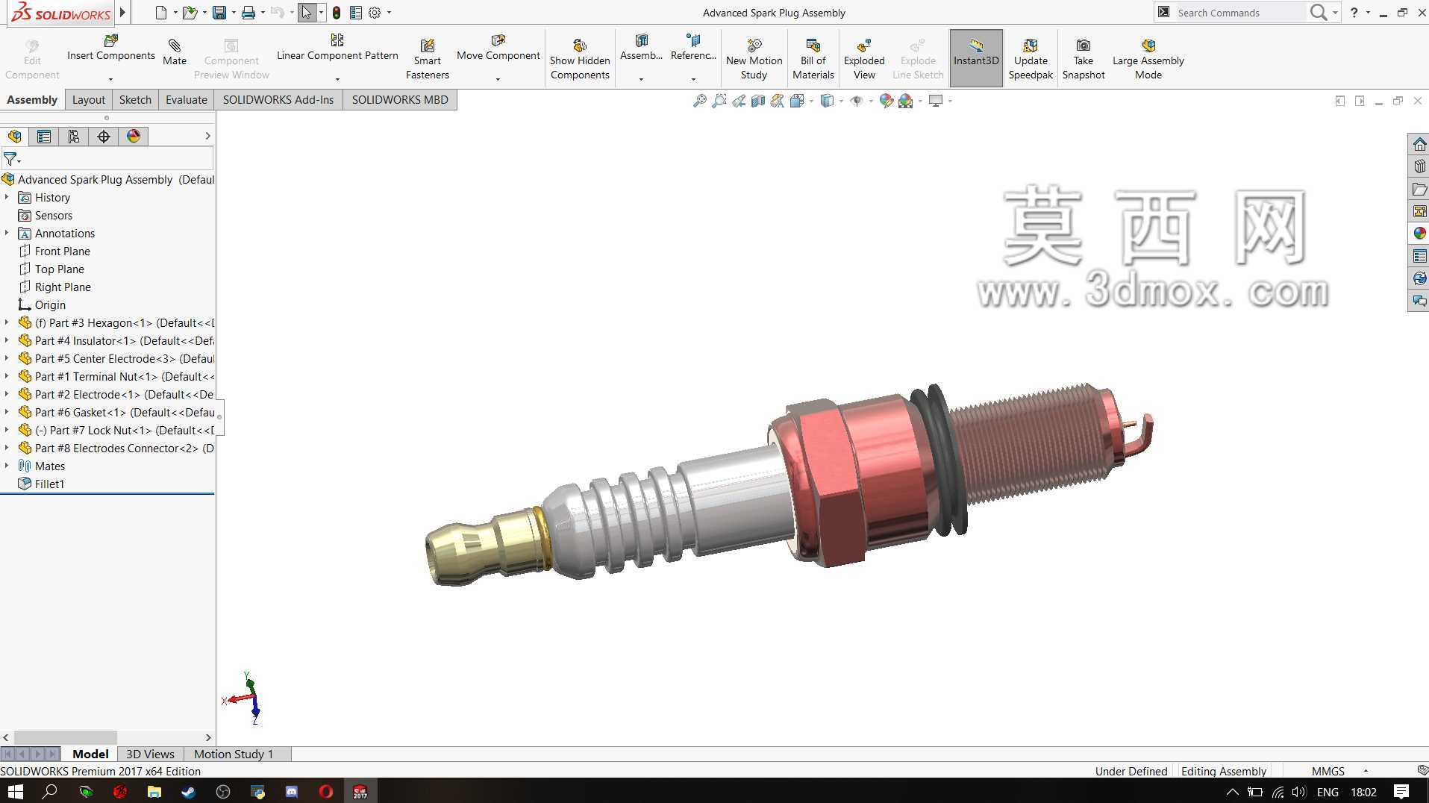Open Discord from the taskbar
Viewport: 1429px width, 803px height.
pyautogui.click(x=292, y=791)
